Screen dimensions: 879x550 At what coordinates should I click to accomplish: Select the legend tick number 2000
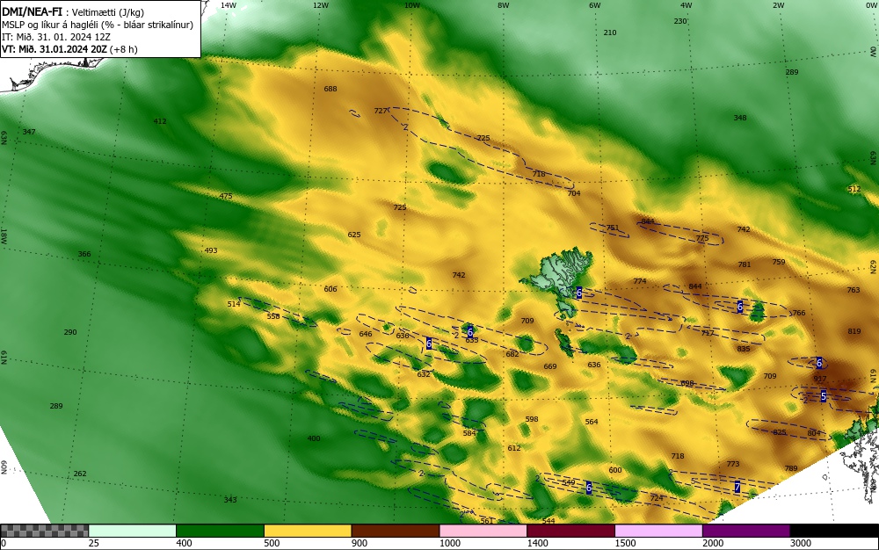tap(713, 543)
